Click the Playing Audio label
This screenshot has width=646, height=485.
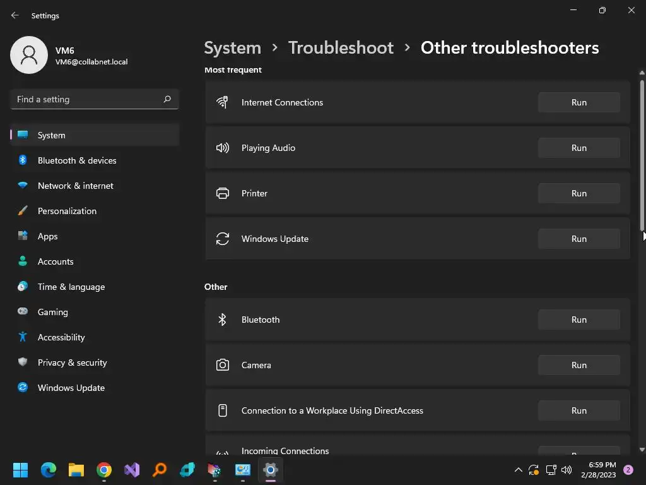268,148
